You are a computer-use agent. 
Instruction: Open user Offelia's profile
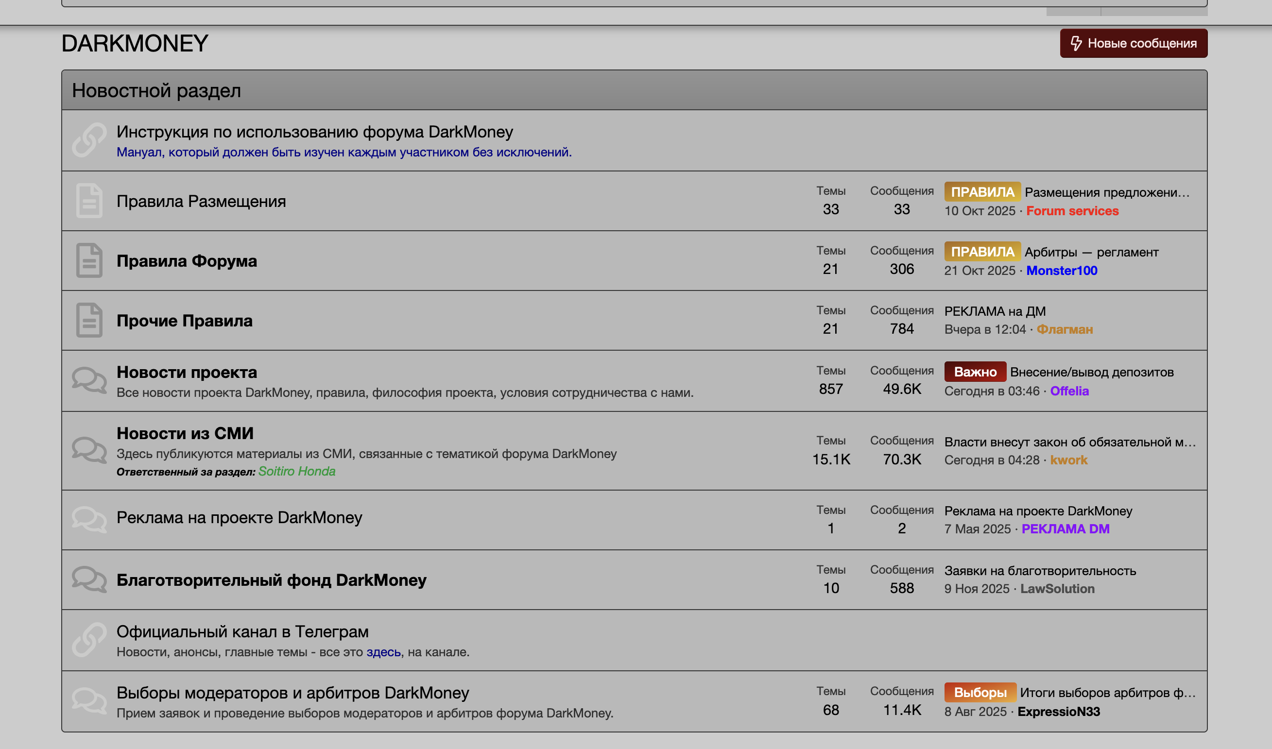[x=1069, y=391]
